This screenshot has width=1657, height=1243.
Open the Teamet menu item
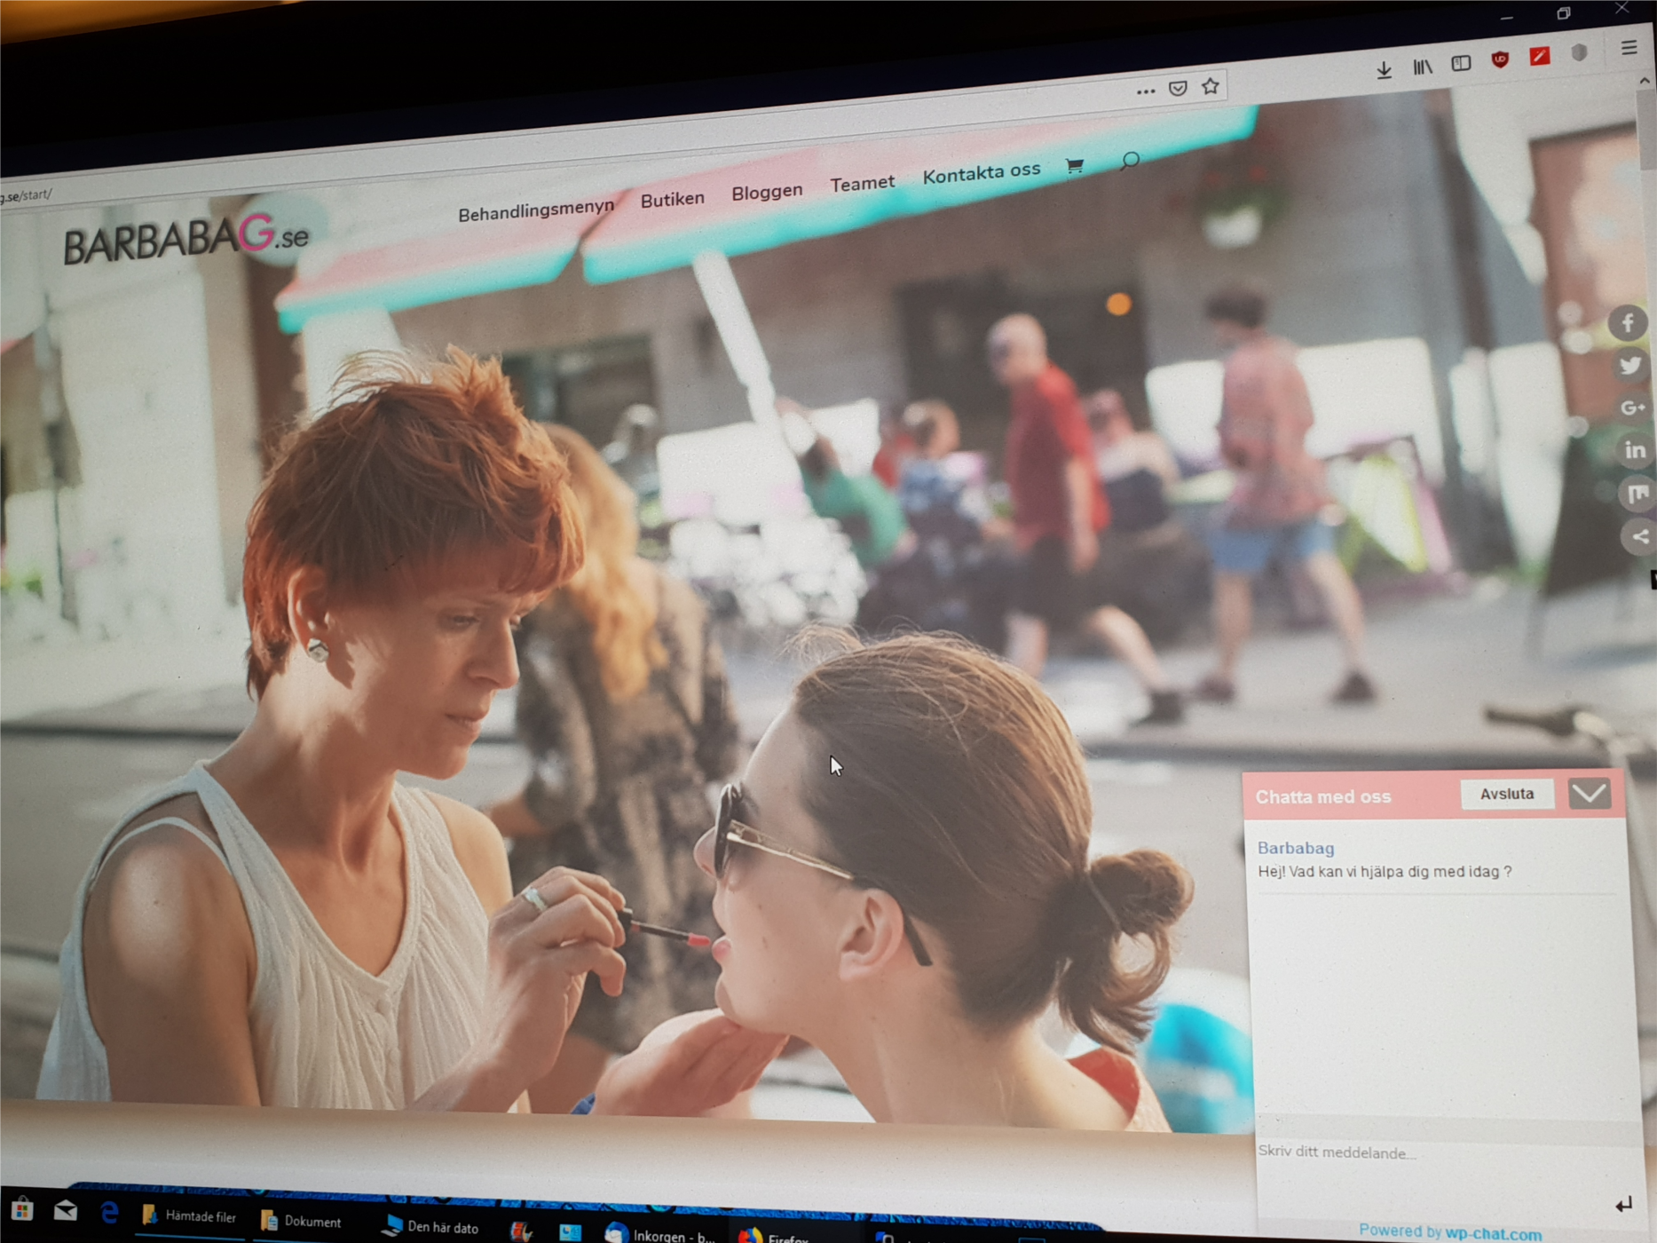click(x=863, y=183)
